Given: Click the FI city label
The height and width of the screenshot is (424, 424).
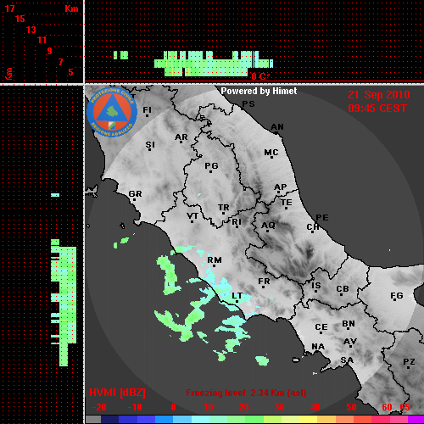Looking at the screenshot, I should pos(147,109).
